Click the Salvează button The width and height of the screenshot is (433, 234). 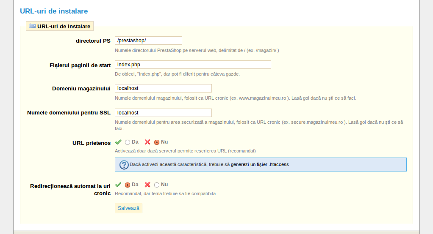click(x=128, y=208)
